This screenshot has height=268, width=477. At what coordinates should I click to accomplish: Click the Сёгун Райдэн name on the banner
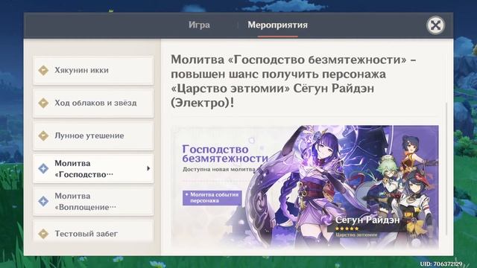tap(367, 220)
